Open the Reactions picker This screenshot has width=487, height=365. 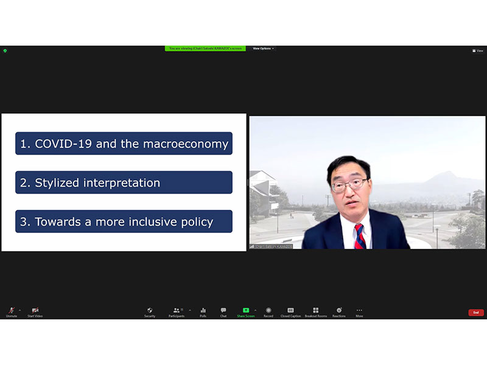[339, 311]
